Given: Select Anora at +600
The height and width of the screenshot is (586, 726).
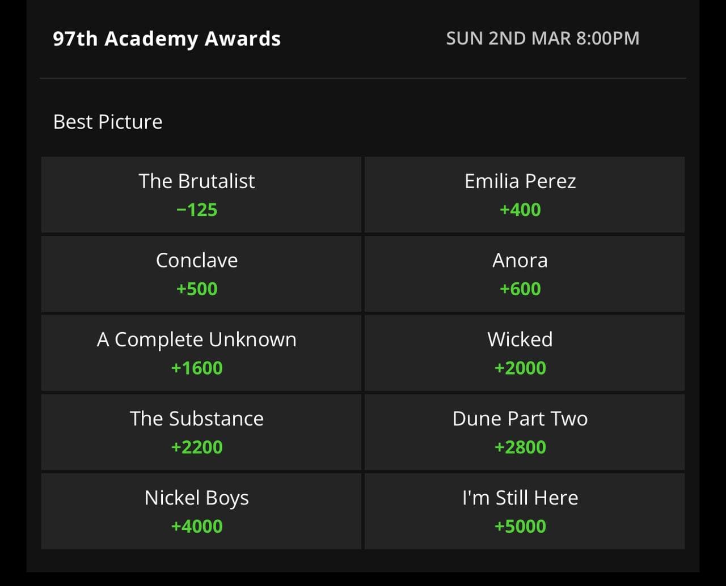Looking at the screenshot, I should [524, 274].
